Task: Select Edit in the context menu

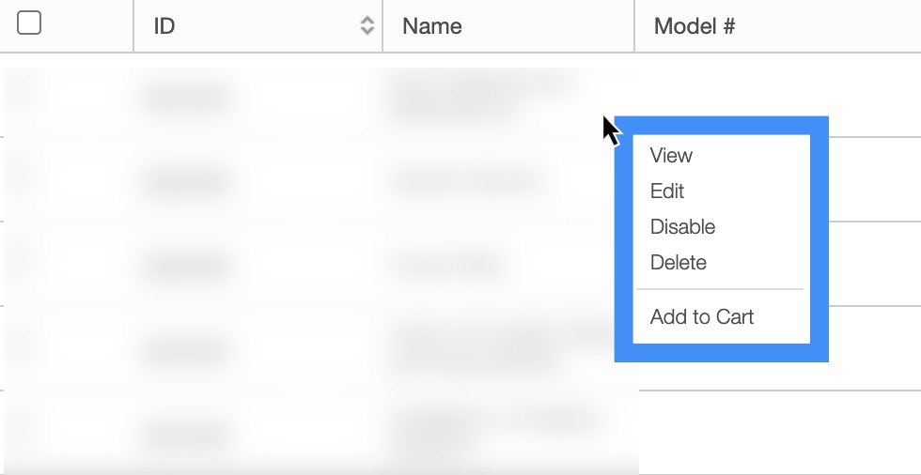Action: pyautogui.click(x=667, y=192)
